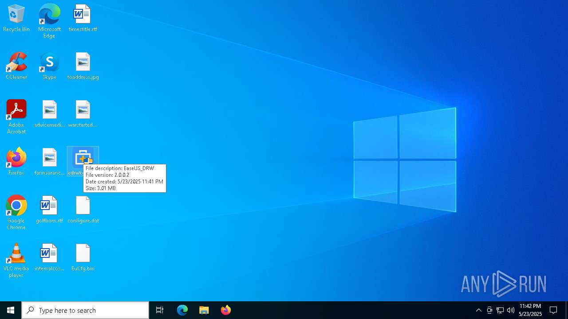Select the toaddress.jpg image file
The width and height of the screenshot is (568, 319).
click(83, 66)
